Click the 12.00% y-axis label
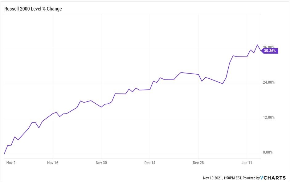 (x=269, y=117)
